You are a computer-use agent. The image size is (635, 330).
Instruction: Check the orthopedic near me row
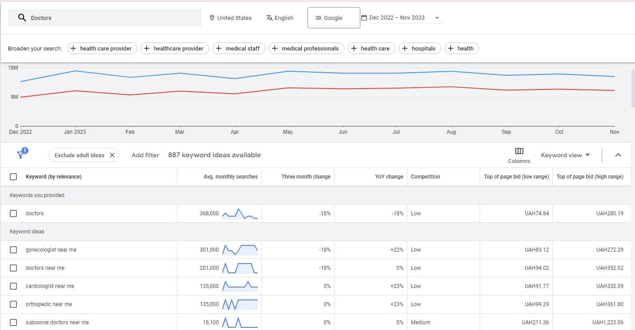[x=13, y=304]
